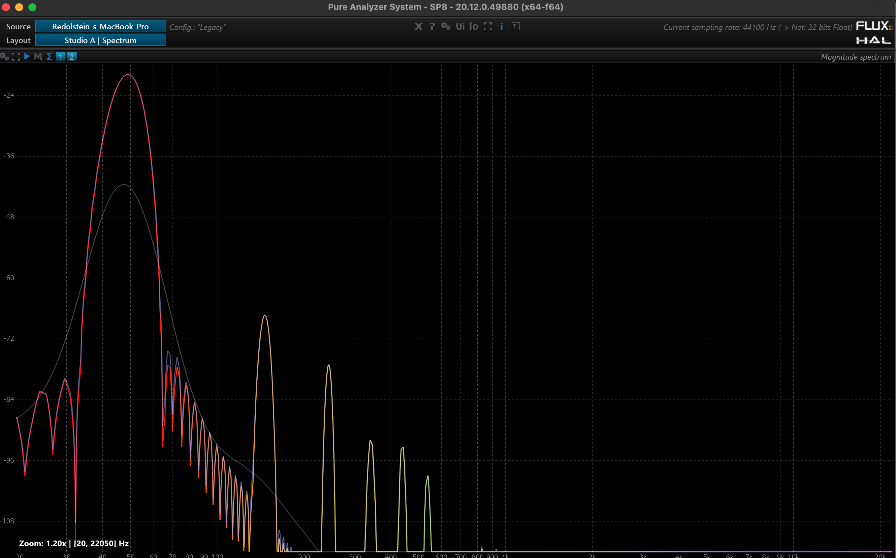Open main settings gears icon in header

(446, 26)
